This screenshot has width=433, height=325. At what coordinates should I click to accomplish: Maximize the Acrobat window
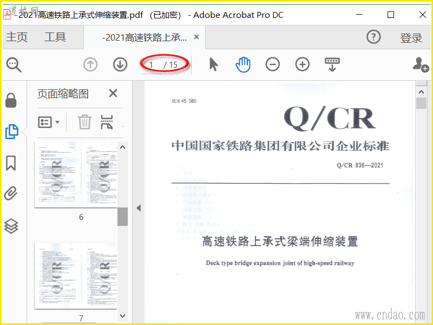pyautogui.click(x=391, y=15)
